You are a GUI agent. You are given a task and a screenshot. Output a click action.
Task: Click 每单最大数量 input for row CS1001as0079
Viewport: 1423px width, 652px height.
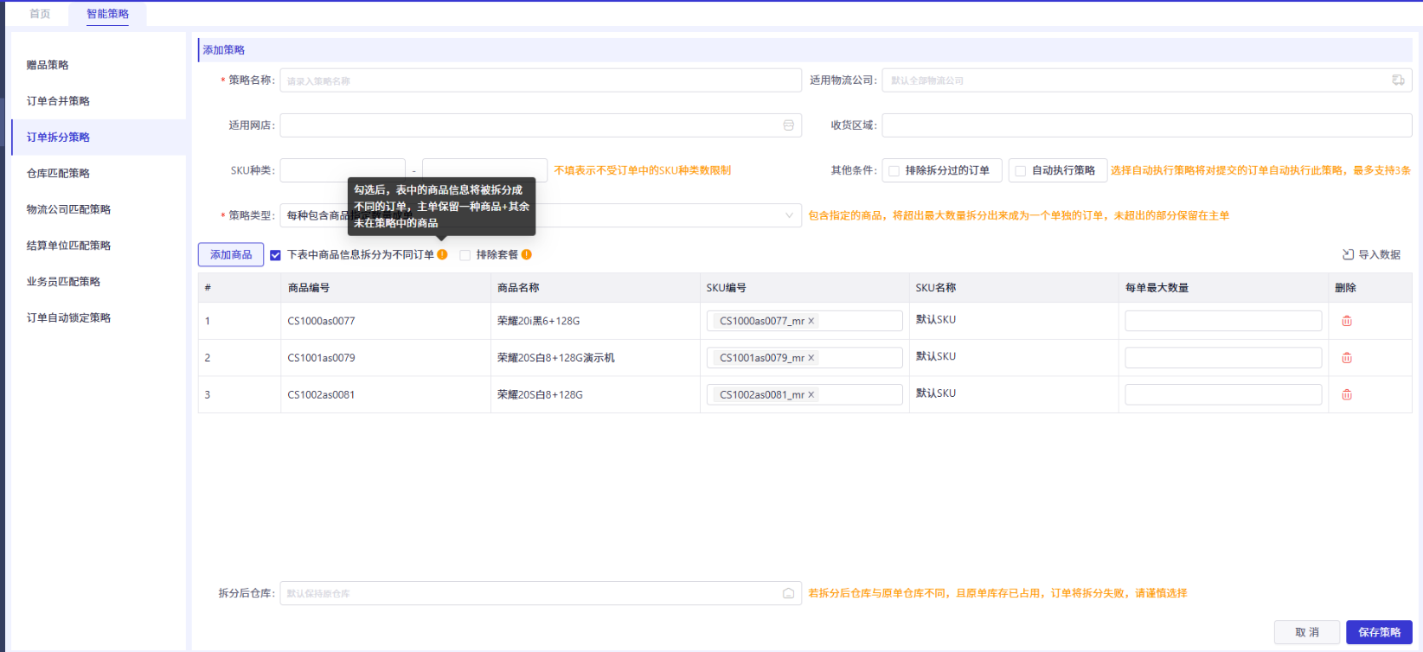point(1223,358)
